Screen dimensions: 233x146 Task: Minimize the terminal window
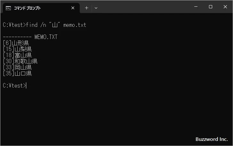point(196,7)
